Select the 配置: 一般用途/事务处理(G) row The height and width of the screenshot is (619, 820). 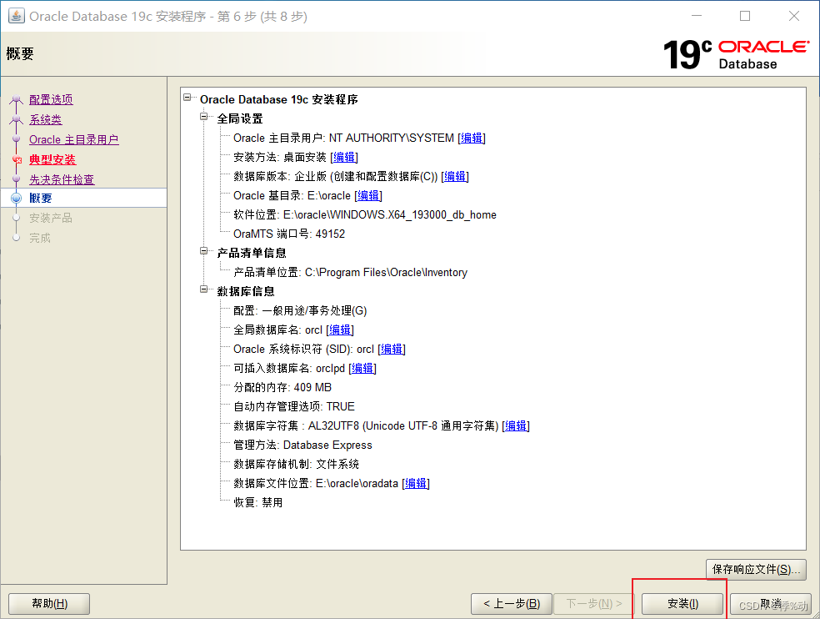click(300, 311)
